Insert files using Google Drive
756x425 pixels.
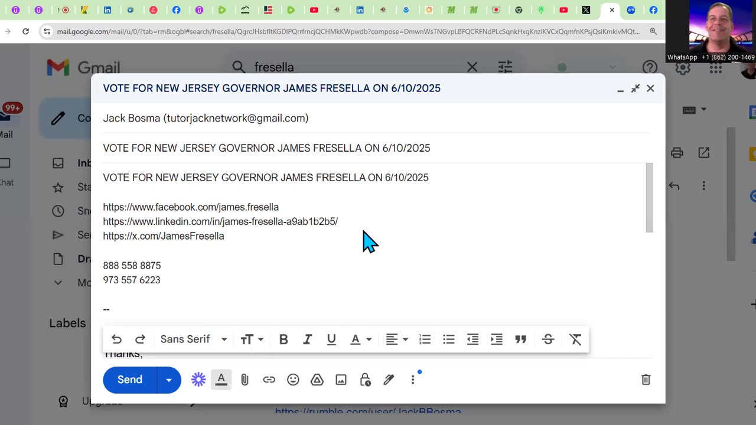coord(317,380)
